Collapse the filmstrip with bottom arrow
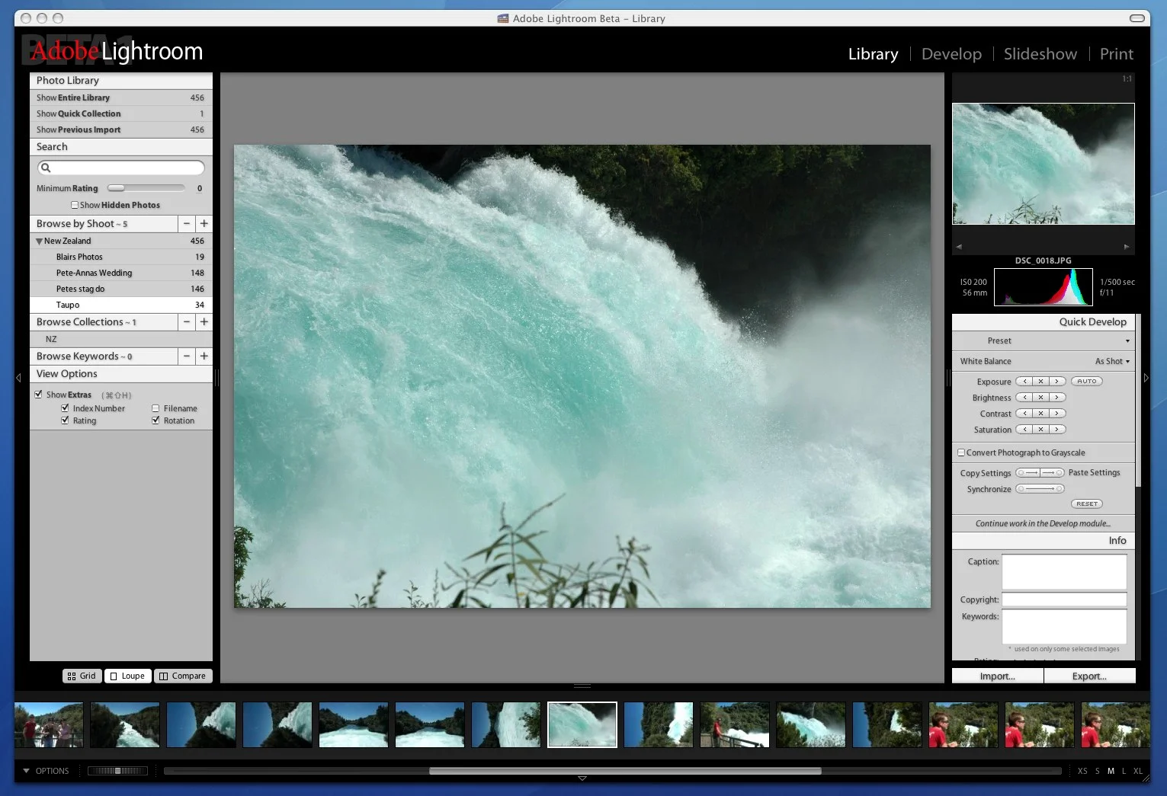Viewport: 1167px width, 796px height. click(x=582, y=778)
